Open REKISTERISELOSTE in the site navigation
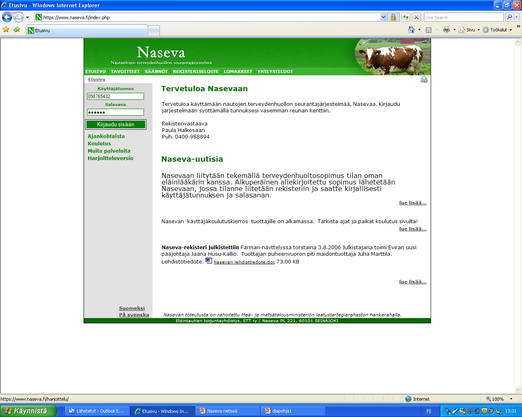Screen dimensions: 522x417 (196, 71)
